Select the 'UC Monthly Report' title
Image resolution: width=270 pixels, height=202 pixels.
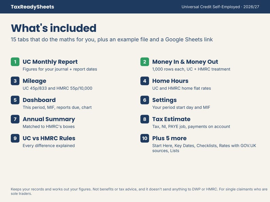50,62
